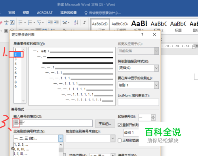Click the 字体(F)... button
This screenshot has height=156, width=198.
pos(105,123)
